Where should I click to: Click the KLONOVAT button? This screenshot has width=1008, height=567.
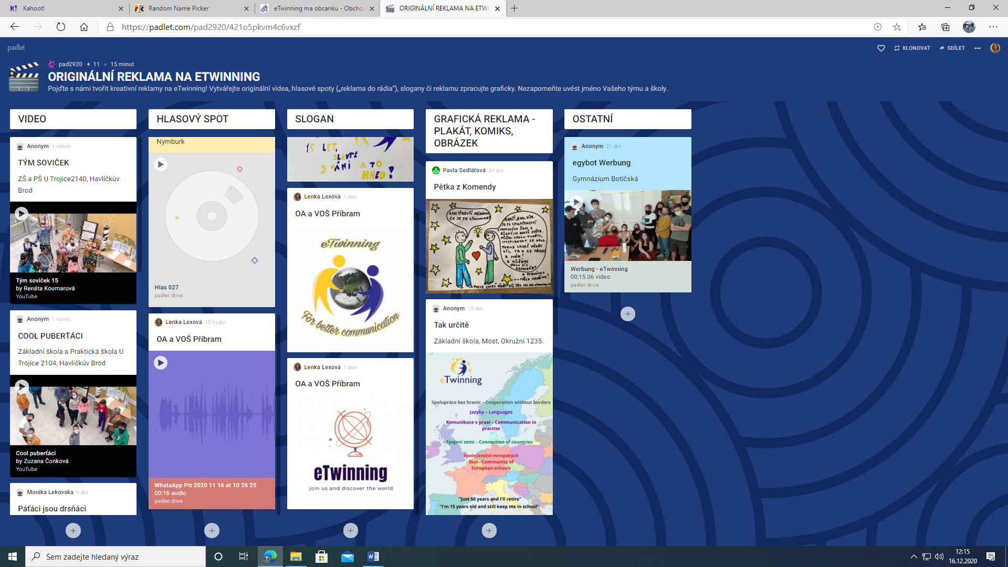[912, 48]
